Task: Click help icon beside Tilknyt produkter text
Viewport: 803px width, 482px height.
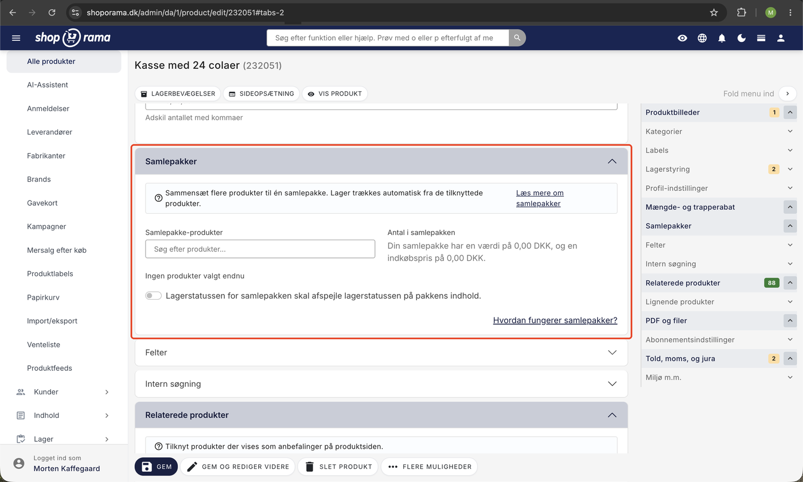Action: (159, 446)
